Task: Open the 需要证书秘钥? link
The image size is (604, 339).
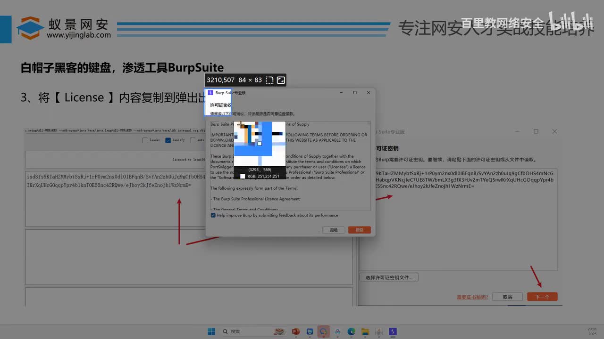Action: pos(473,297)
